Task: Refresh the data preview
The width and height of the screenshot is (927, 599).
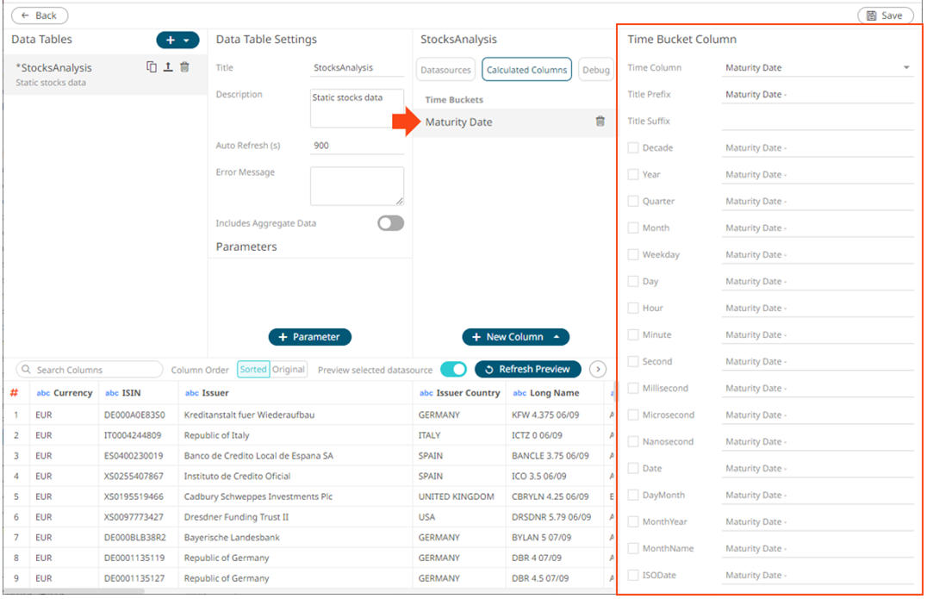Action: coord(527,369)
